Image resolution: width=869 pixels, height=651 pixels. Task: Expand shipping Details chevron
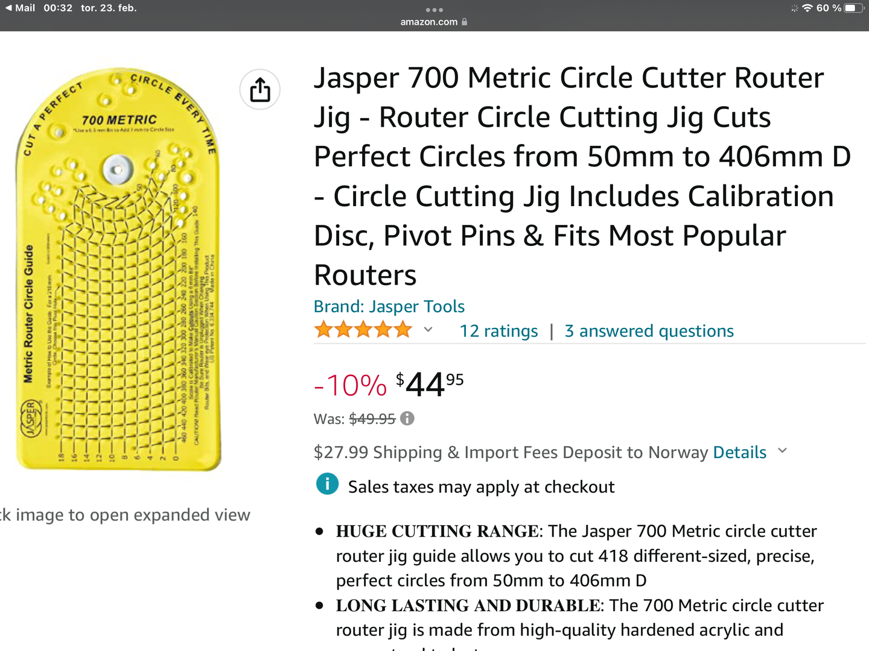point(783,451)
